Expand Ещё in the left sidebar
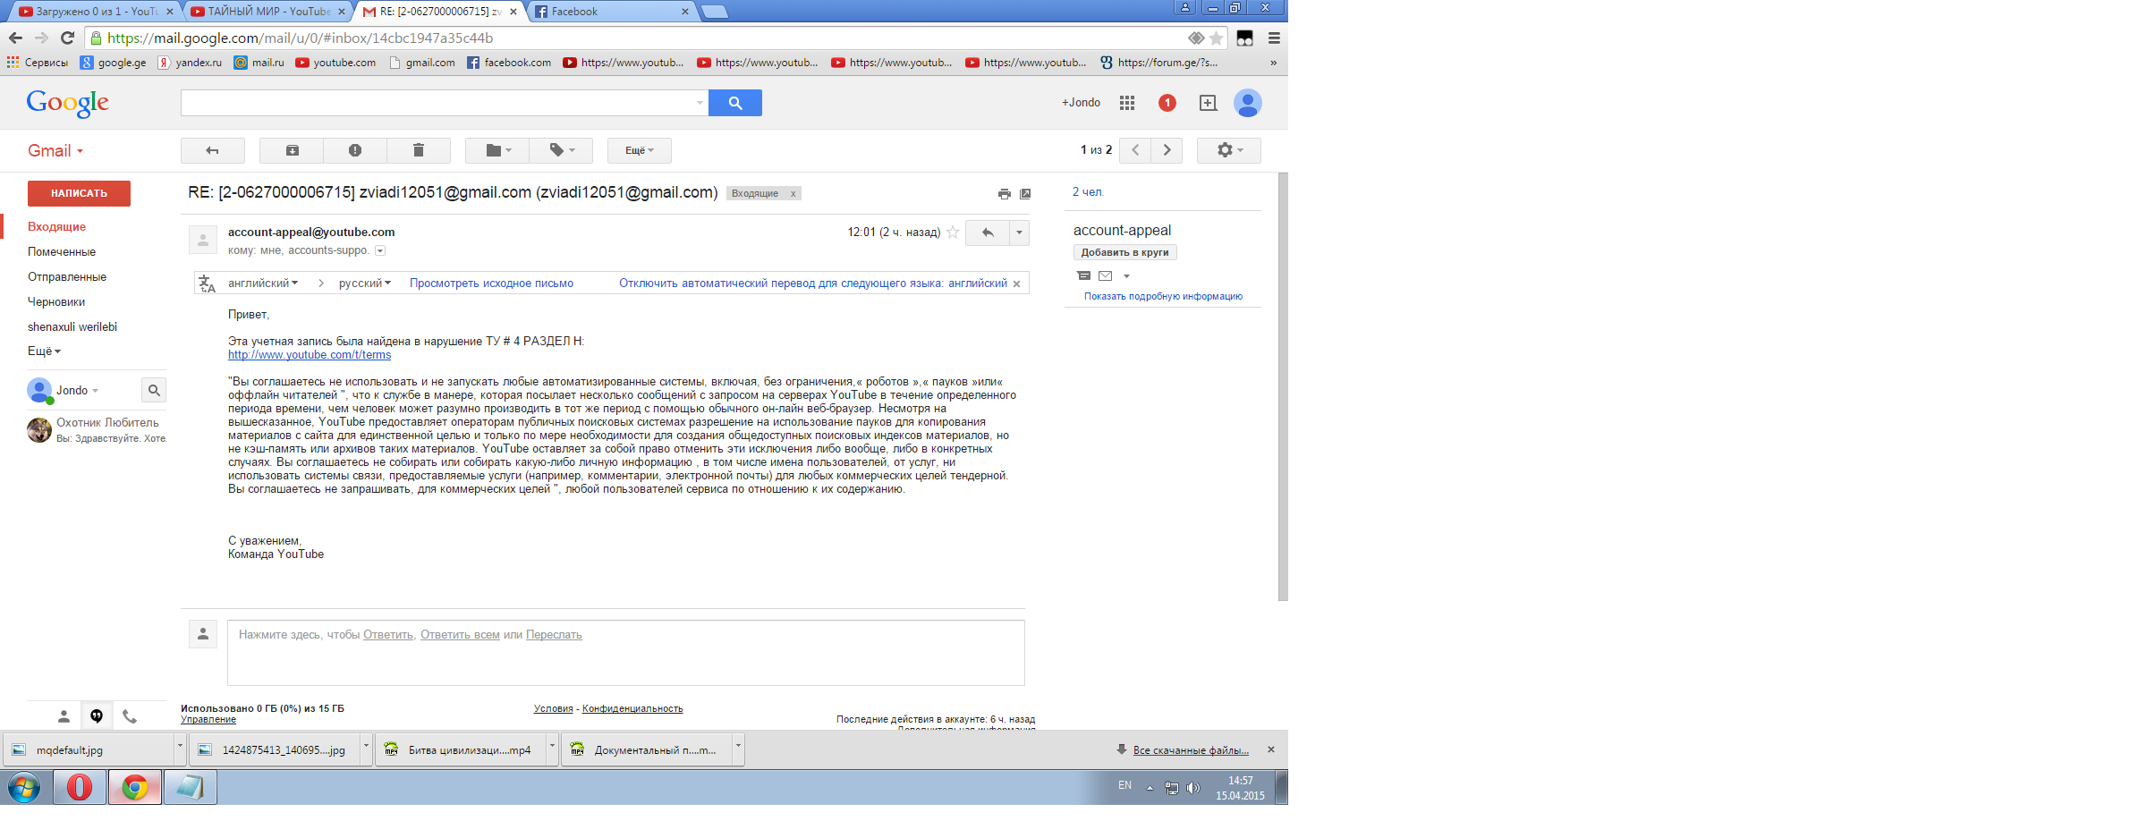 [44, 351]
